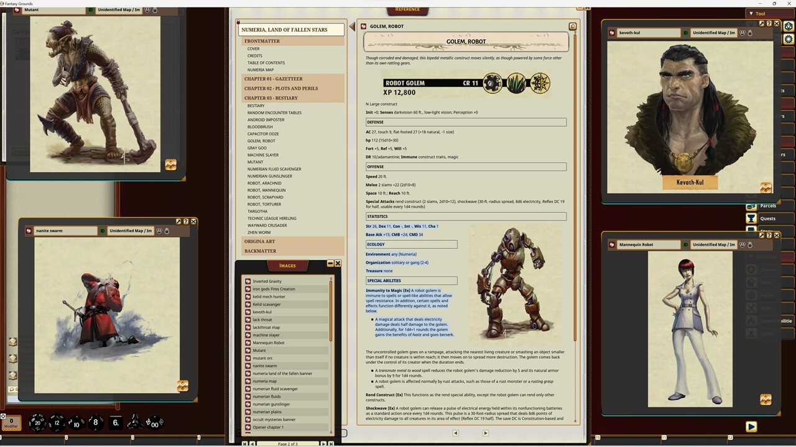Open toolbar on Mannequin Robot image

pos(761,235)
